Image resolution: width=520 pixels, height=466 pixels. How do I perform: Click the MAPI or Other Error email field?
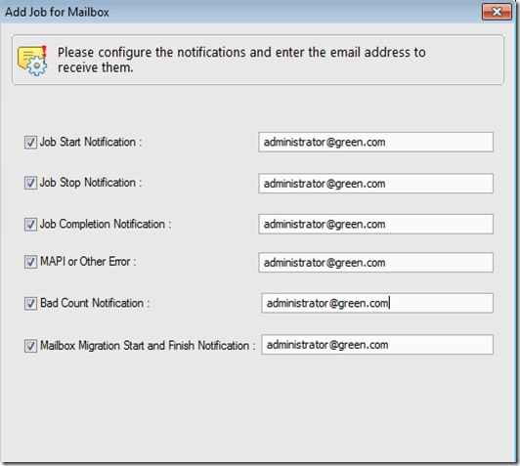pyautogui.click(x=375, y=263)
